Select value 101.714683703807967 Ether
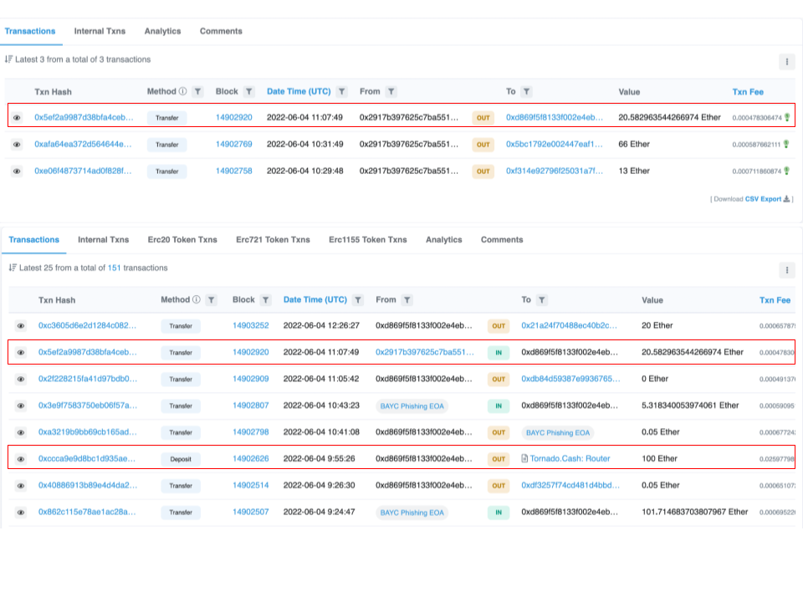The width and height of the screenshot is (803, 602). tap(695, 512)
